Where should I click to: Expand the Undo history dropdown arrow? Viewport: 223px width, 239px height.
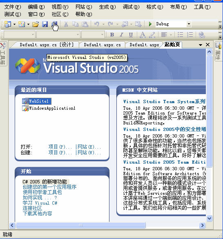[103, 24]
